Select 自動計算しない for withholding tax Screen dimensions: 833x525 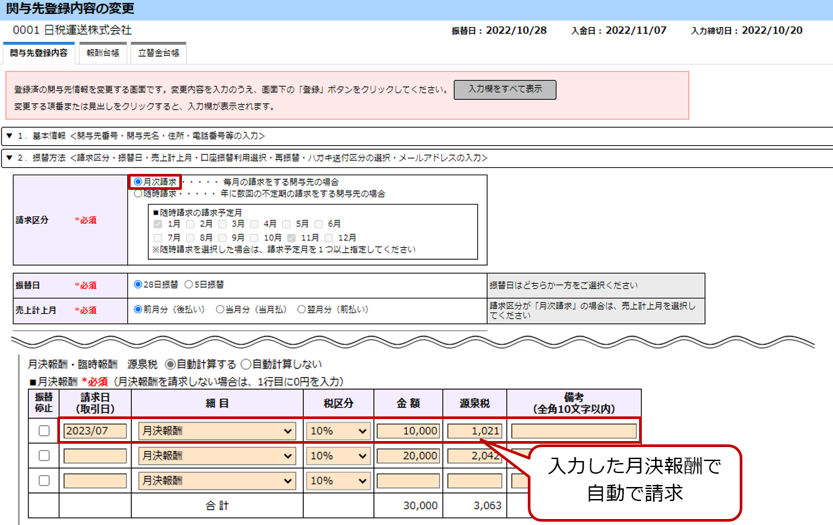(x=245, y=364)
